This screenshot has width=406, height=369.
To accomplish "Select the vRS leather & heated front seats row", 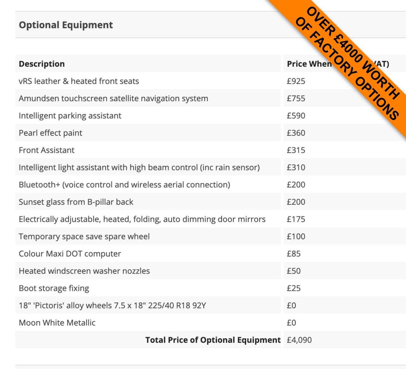I will tap(79, 81).
